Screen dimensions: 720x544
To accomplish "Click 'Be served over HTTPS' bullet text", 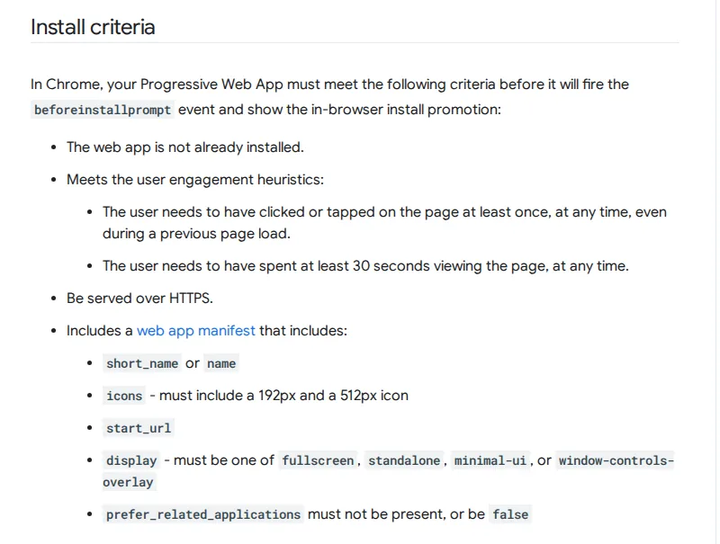I will point(139,299).
